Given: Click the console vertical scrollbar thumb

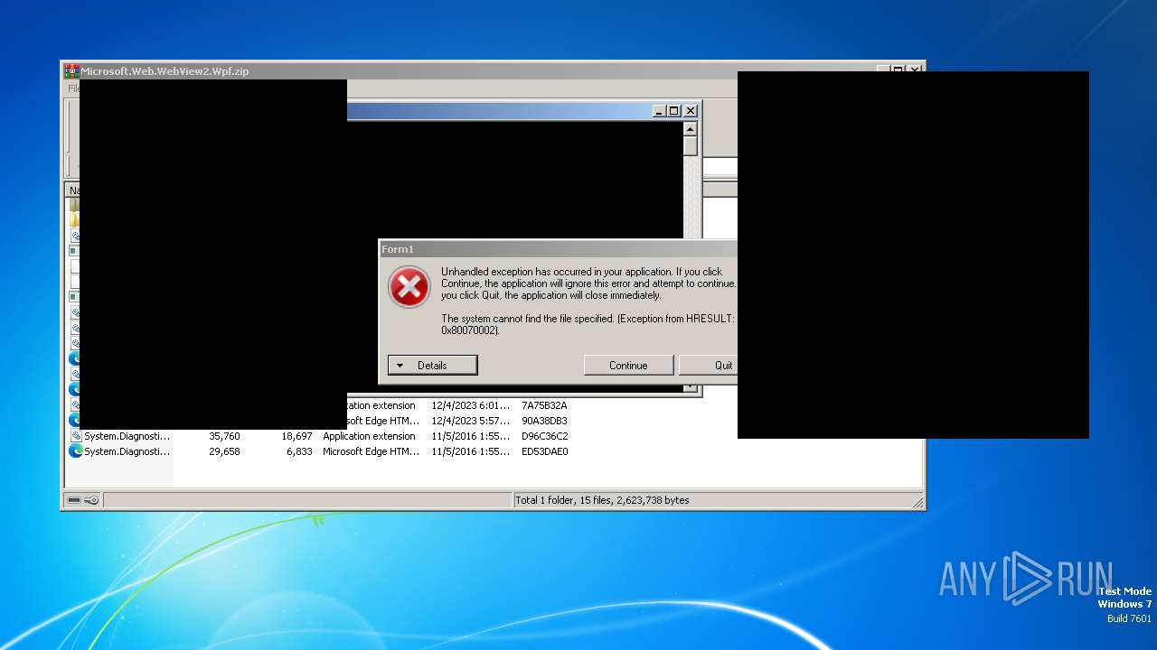Looking at the screenshot, I should (x=691, y=146).
